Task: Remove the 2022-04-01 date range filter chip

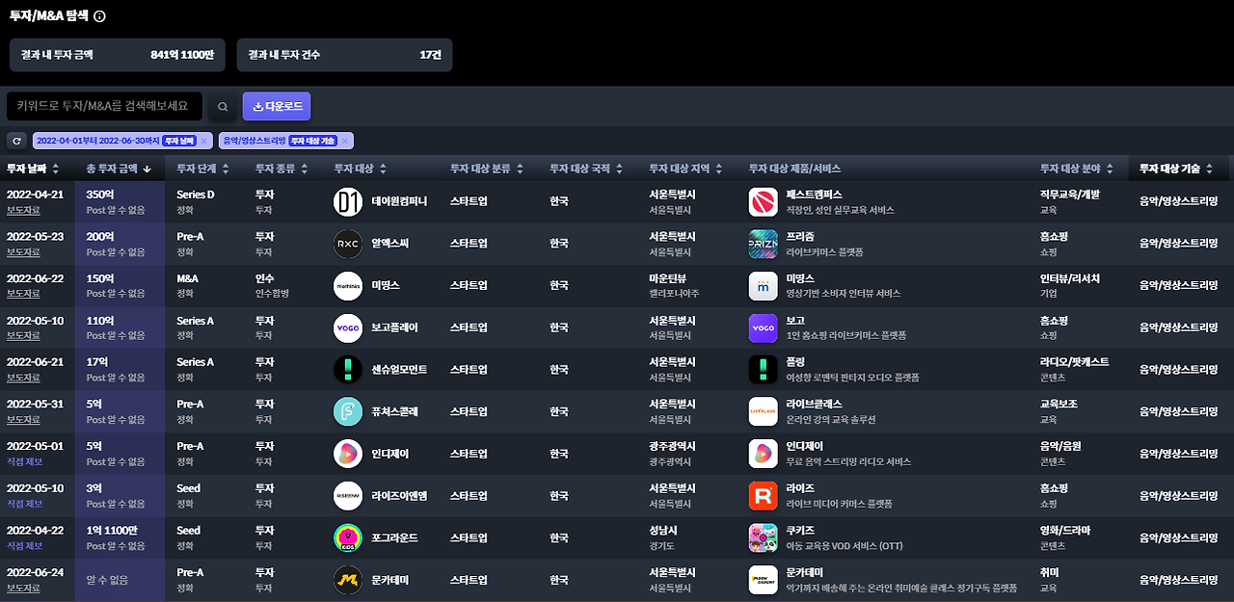Action: (x=203, y=141)
